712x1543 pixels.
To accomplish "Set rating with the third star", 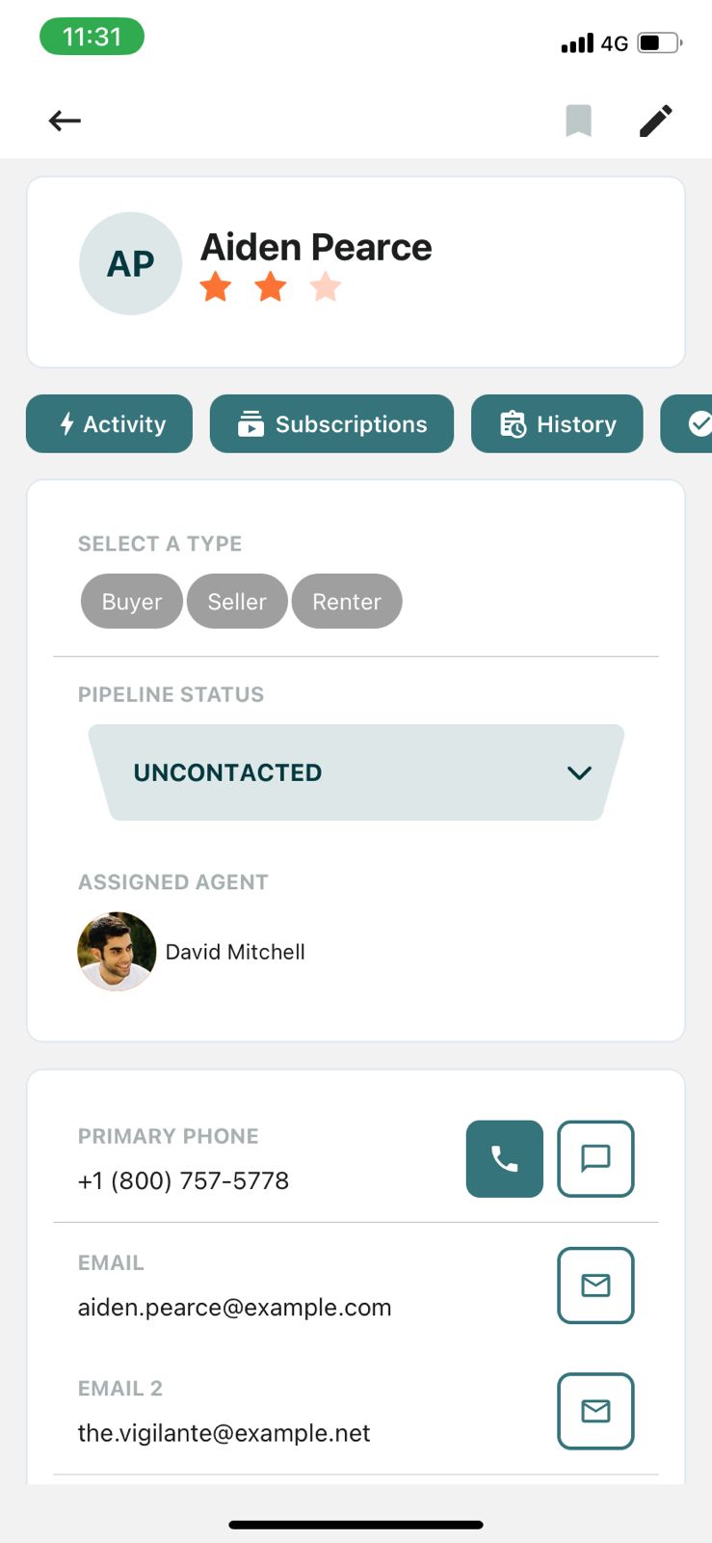I will [x=326, y=286].
